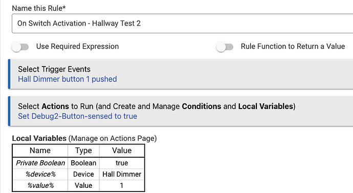Select the %device% variable name cell
The height and width of the screenshot is (193, 353).
click(x=40, y=174)
